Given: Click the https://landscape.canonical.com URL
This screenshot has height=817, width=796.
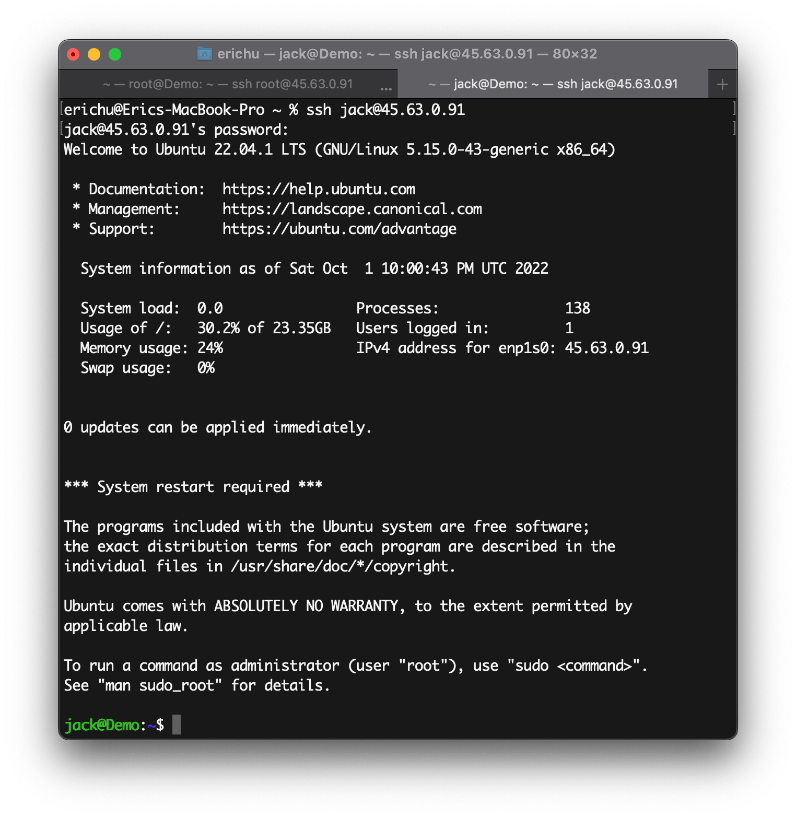Looking at the screenshot, I should click(352, 209).
